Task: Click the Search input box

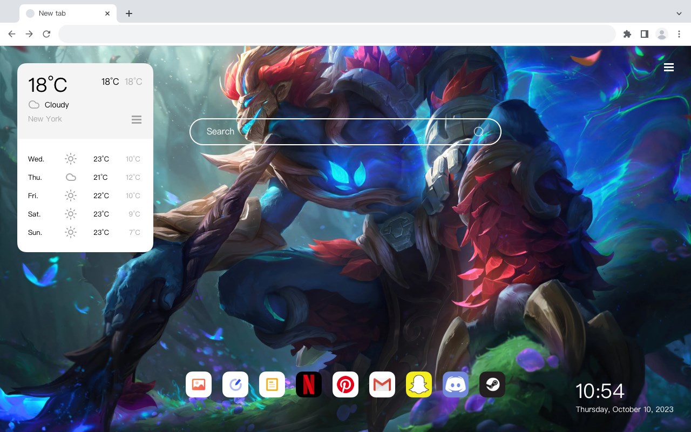Action: 345,132
